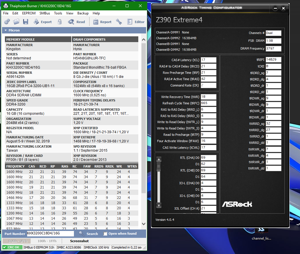
Task: Click the Channels # field showing Dual
Action: [x=273, y=33]
